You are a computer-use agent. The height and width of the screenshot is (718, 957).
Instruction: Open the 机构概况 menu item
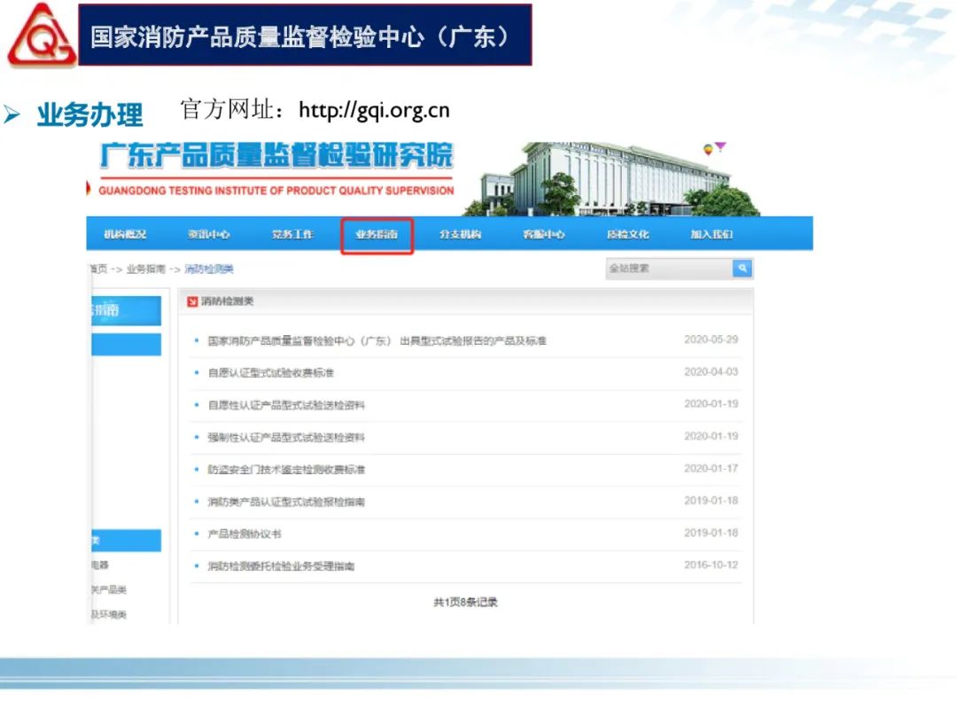[x=125, y=235]
